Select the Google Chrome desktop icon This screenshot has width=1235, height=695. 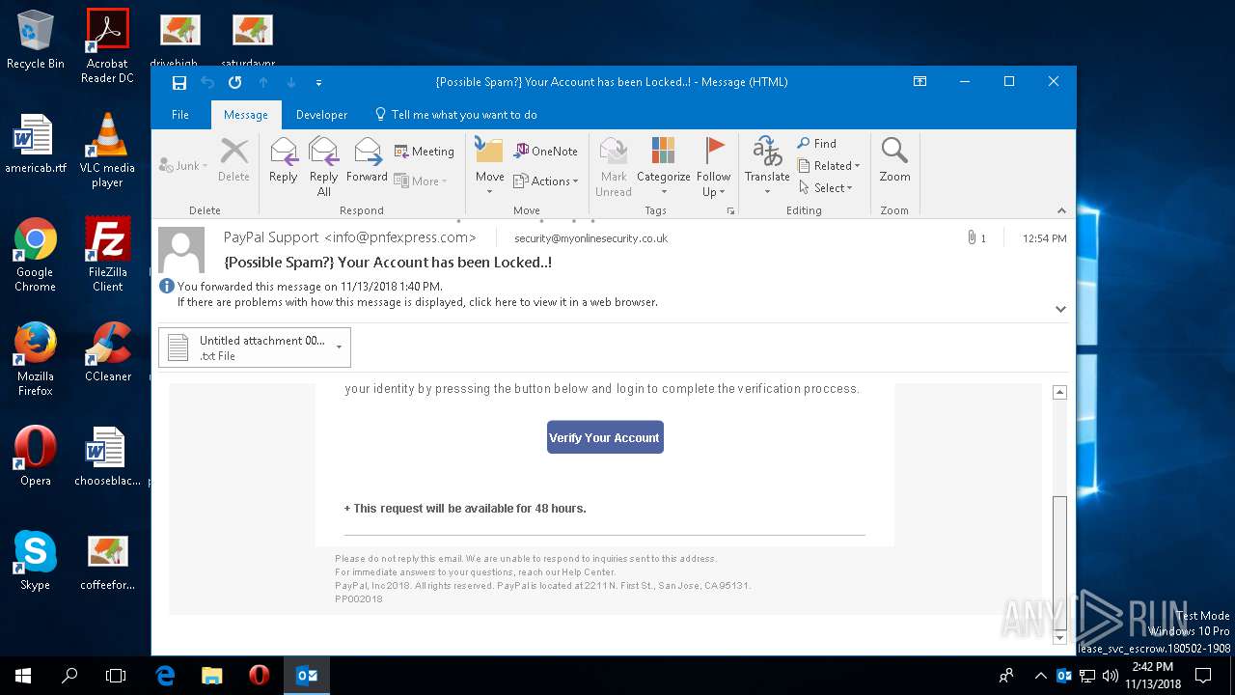tap(36, 255)
